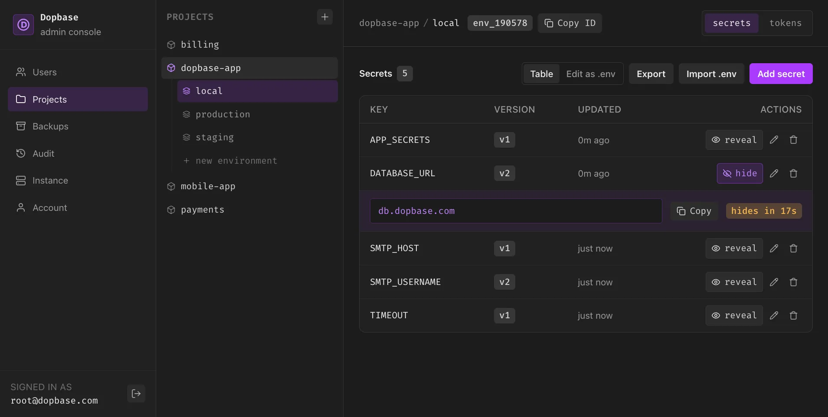Go to Backups in sidebar
The width and height of the screenshot is (828, 417).
(78, 126)
